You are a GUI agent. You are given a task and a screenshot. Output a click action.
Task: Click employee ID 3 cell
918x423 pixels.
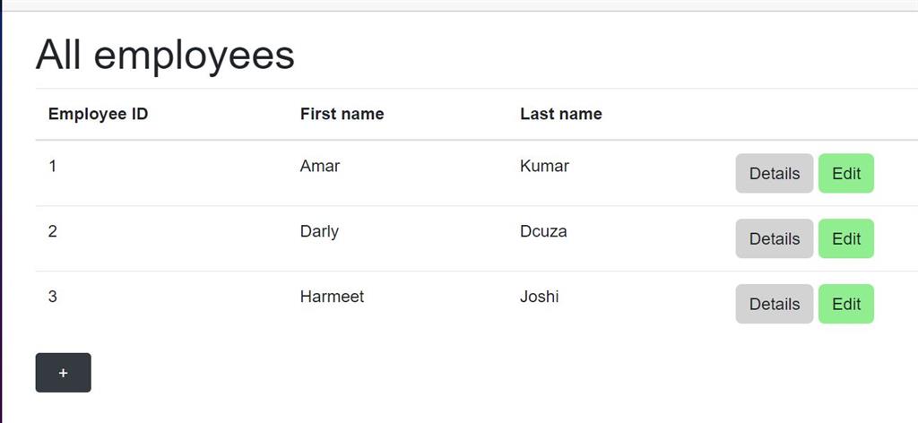click(53, 297)
